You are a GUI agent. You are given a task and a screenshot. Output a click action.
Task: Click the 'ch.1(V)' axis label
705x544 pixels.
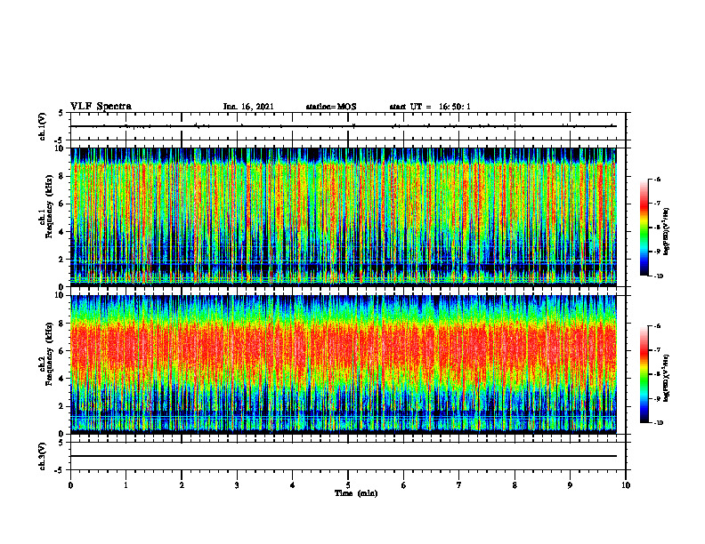[x=43, y=126]
